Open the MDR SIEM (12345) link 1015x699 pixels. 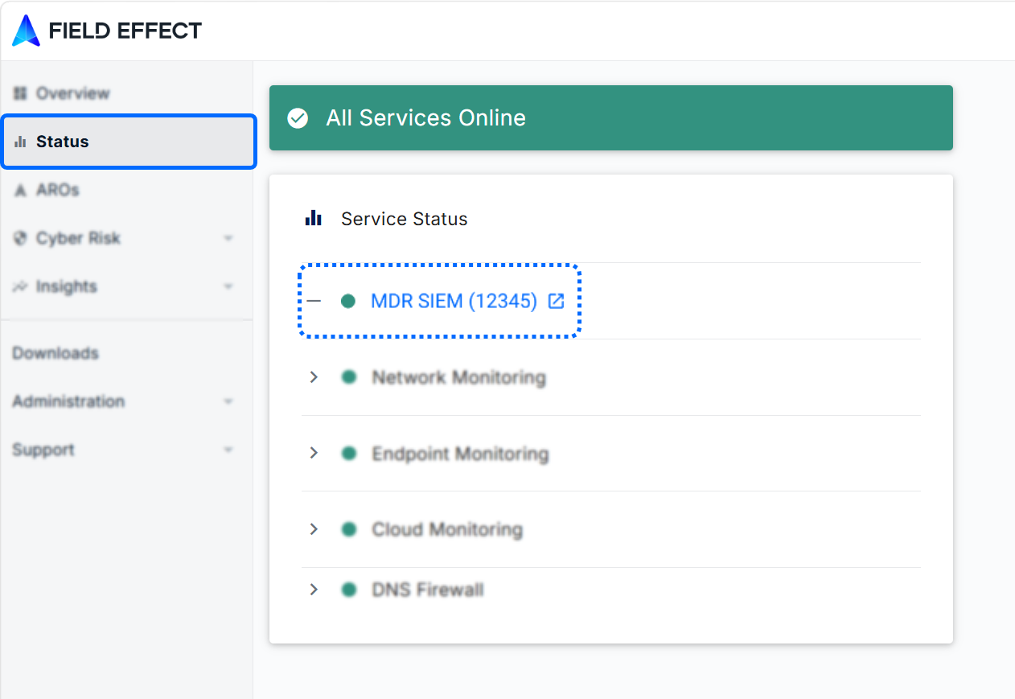click(454, 301)
